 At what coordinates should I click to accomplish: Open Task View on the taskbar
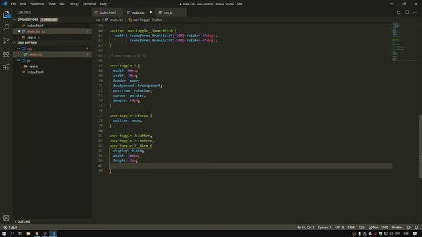pyautogui.click(x=20, y=234)
